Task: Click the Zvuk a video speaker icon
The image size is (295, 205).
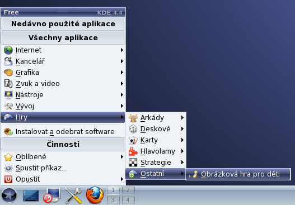Action: 8,84
